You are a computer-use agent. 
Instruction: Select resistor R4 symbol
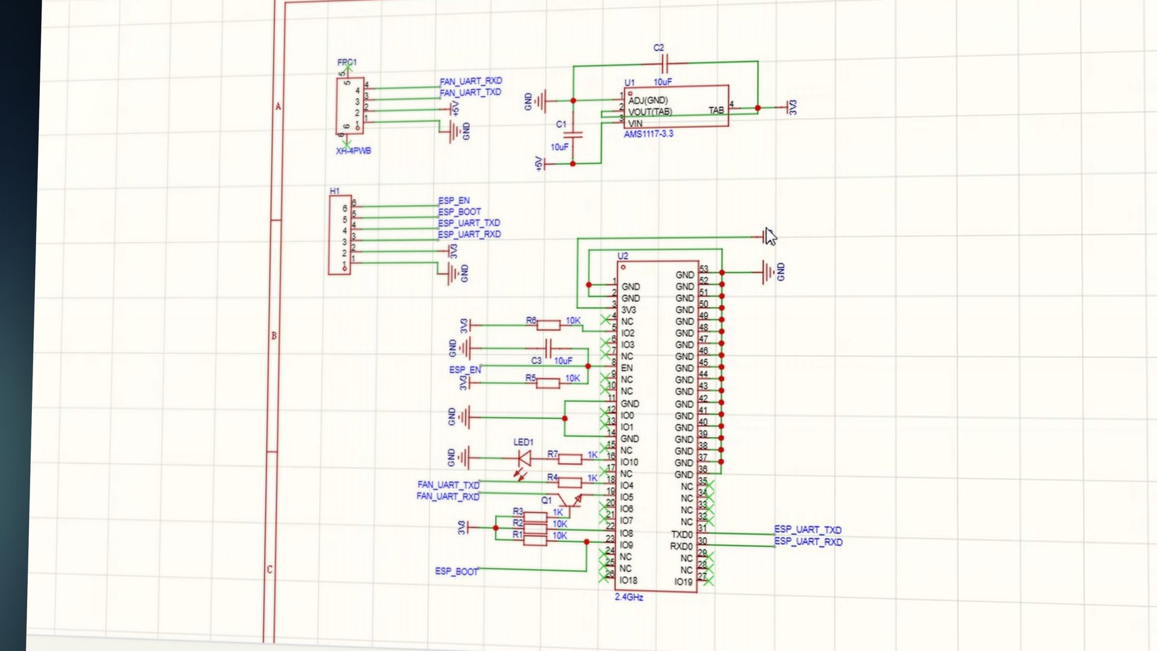coord(569,482)
